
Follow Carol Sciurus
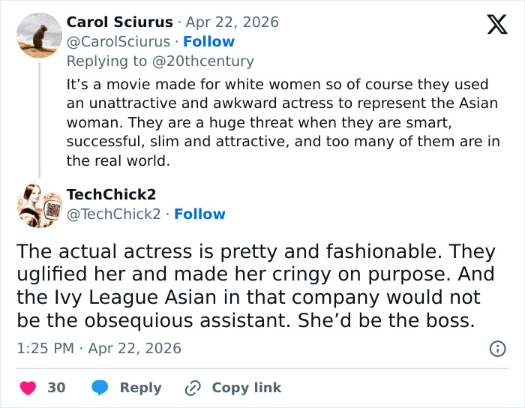pyautogui.click(x=208, y=41)
